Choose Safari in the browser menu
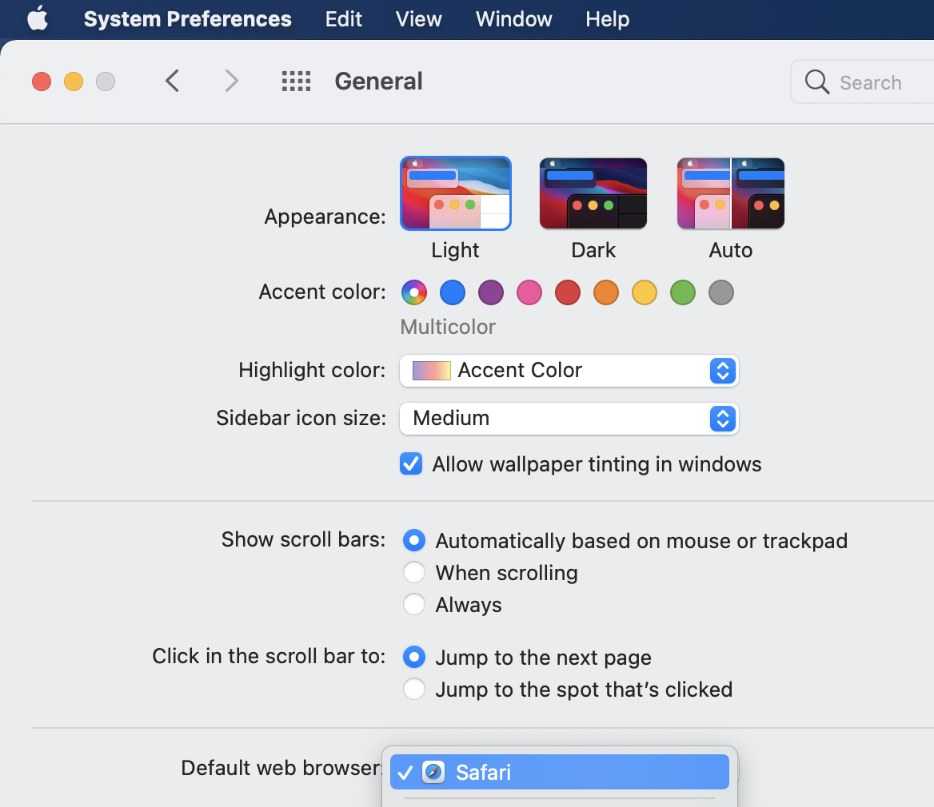 coord(559,772)
